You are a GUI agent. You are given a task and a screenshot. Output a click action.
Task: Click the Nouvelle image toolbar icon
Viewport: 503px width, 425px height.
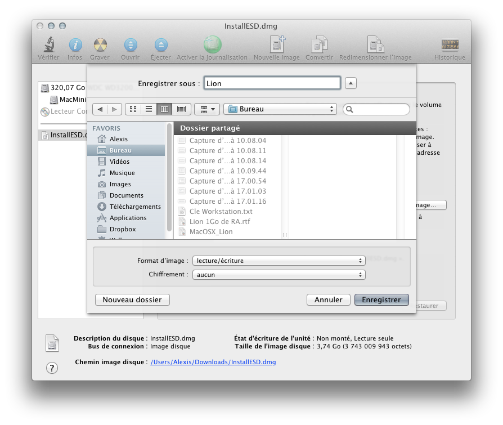point(277,44)
